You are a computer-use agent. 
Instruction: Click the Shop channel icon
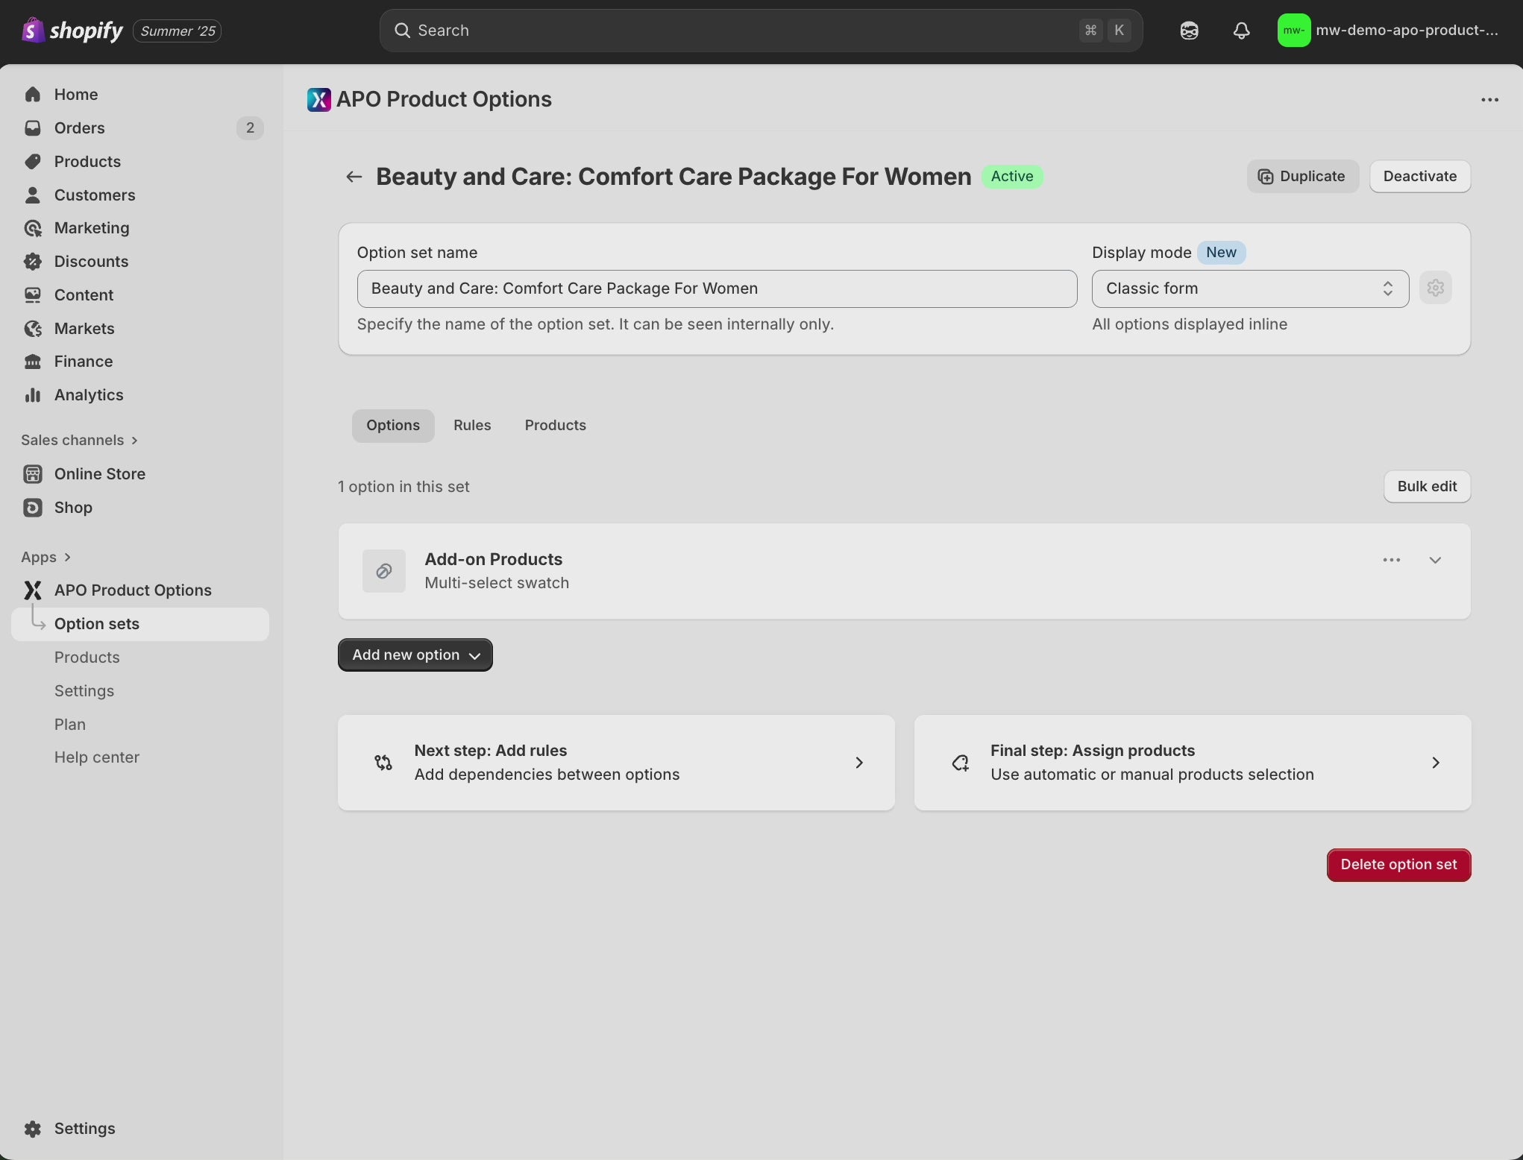33,508
